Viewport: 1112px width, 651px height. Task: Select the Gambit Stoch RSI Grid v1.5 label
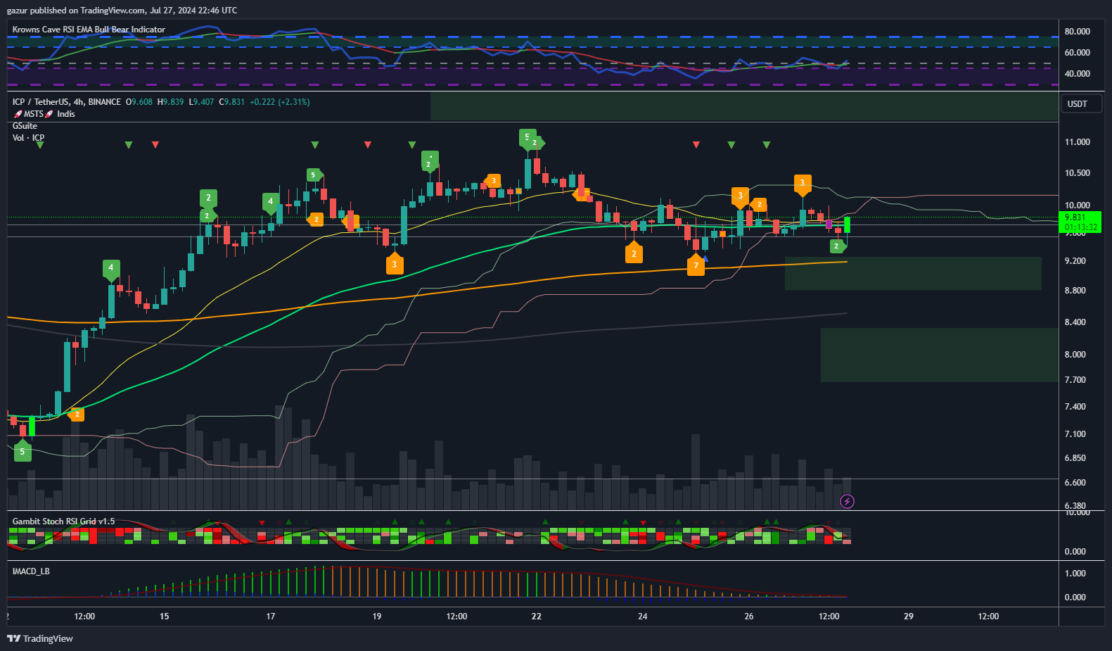(63, 522)
